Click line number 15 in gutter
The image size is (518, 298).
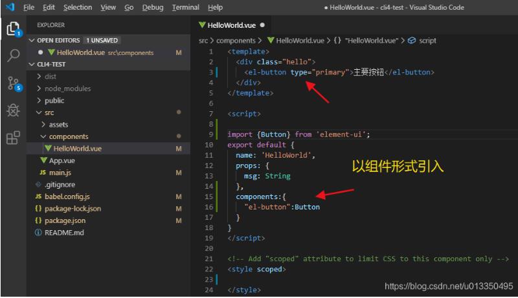coord(208,197)
